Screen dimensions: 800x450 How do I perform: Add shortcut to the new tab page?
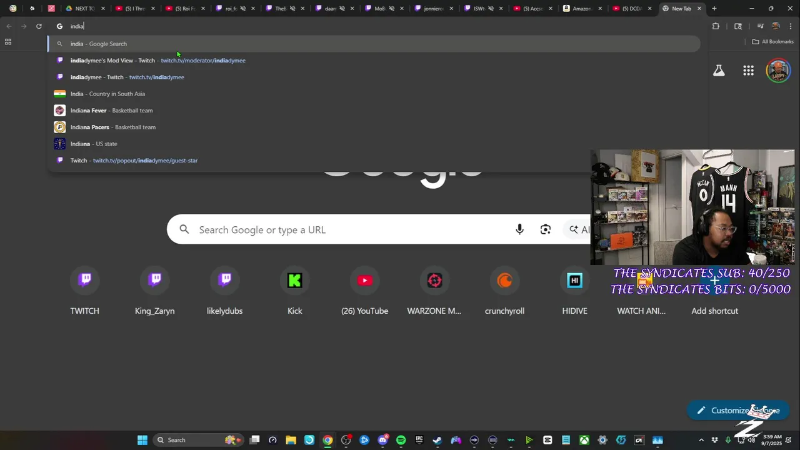tap(714, 292)
